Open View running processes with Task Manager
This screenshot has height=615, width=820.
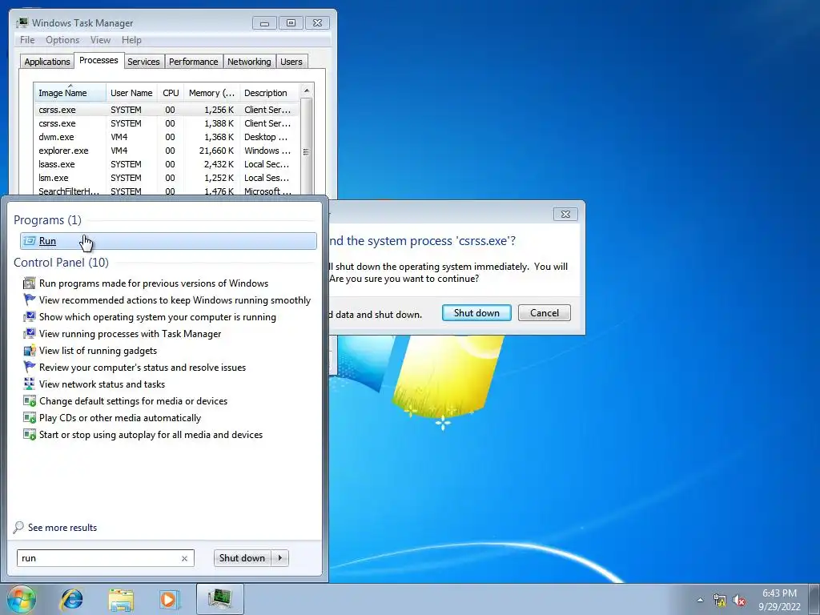(131, 334)
